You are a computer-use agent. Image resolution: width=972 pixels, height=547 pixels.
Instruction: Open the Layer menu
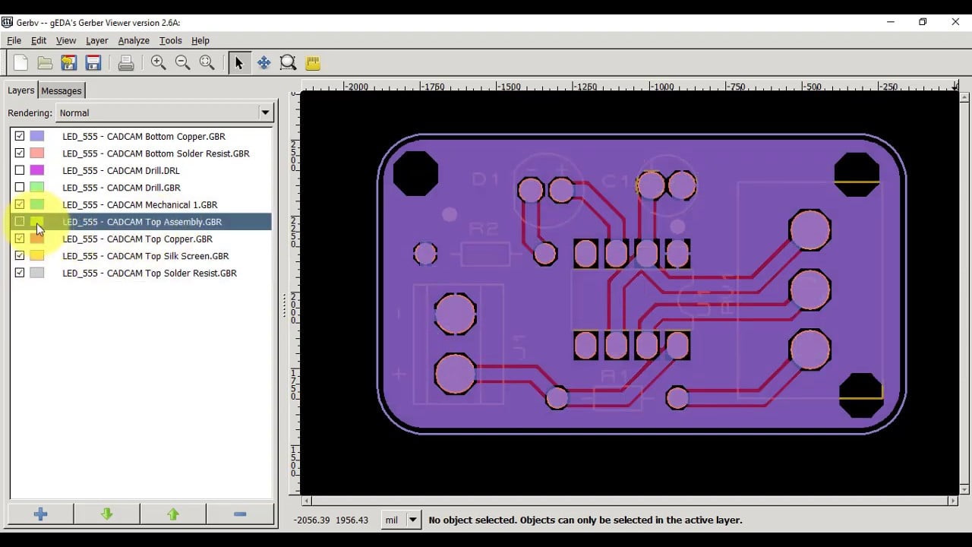click(96, 40)
